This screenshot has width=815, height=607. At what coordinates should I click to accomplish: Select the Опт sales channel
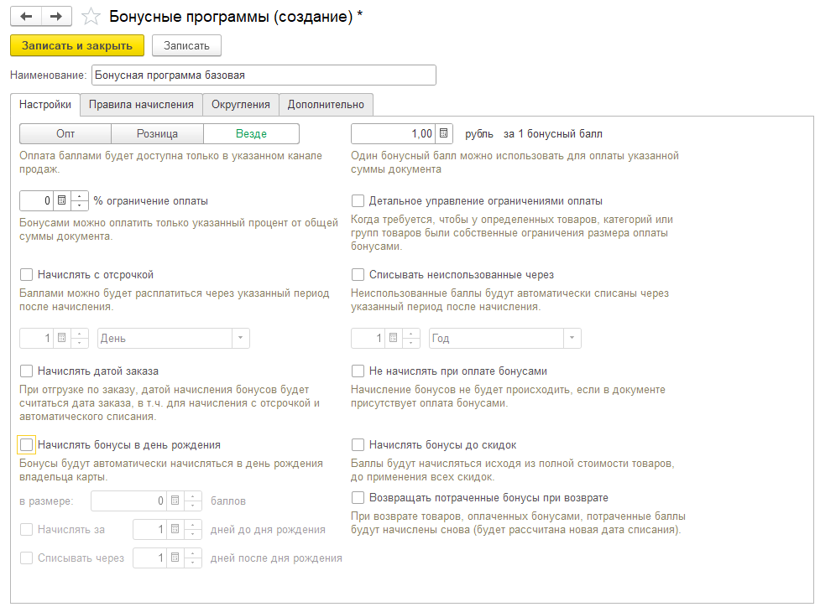point(65,133)
